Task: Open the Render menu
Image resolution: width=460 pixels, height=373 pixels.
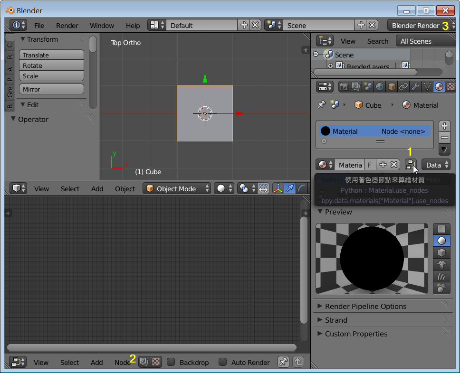Action: click(x=67, y=26)
